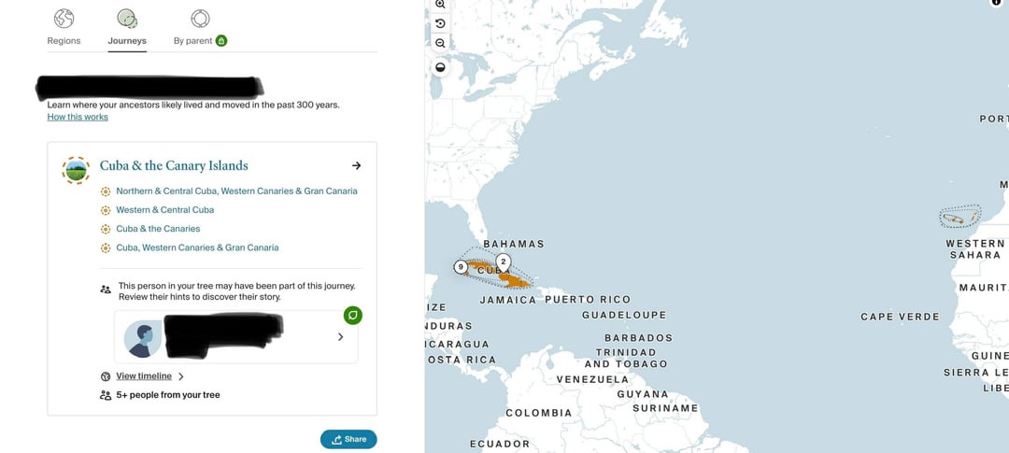Click the green lock badge beside By parent
The height and width of the screenshot is (453, 1009).
221,41
